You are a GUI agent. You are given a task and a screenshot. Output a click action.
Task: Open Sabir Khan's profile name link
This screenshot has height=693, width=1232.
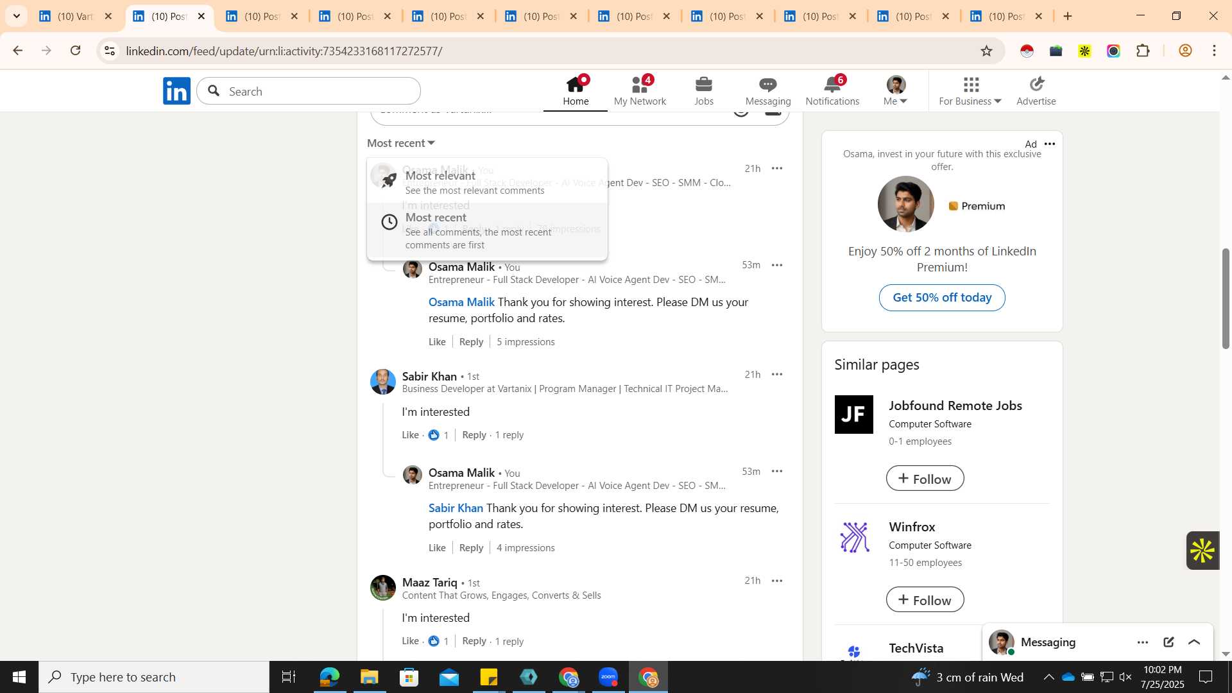[x=429, y=376]
